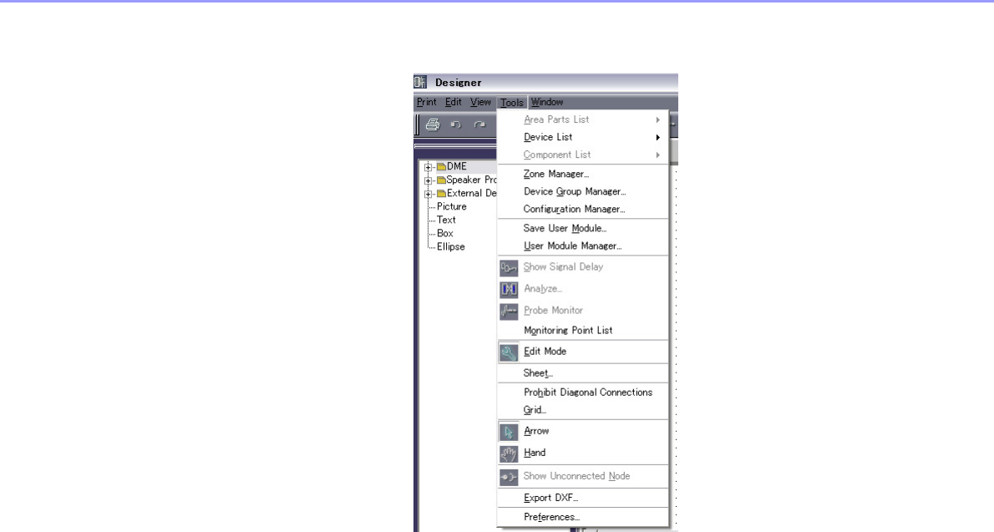Open the Component List submenu arrow
994x532 pixels.
pos(658,155)
